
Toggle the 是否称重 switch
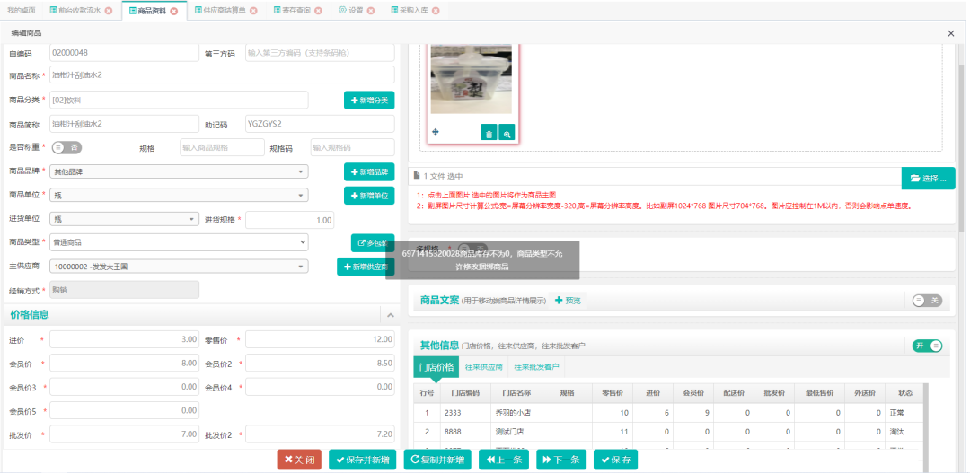66,147
